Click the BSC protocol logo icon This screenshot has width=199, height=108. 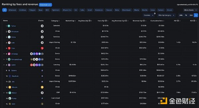pyautogui.click(x=10, y=104)
